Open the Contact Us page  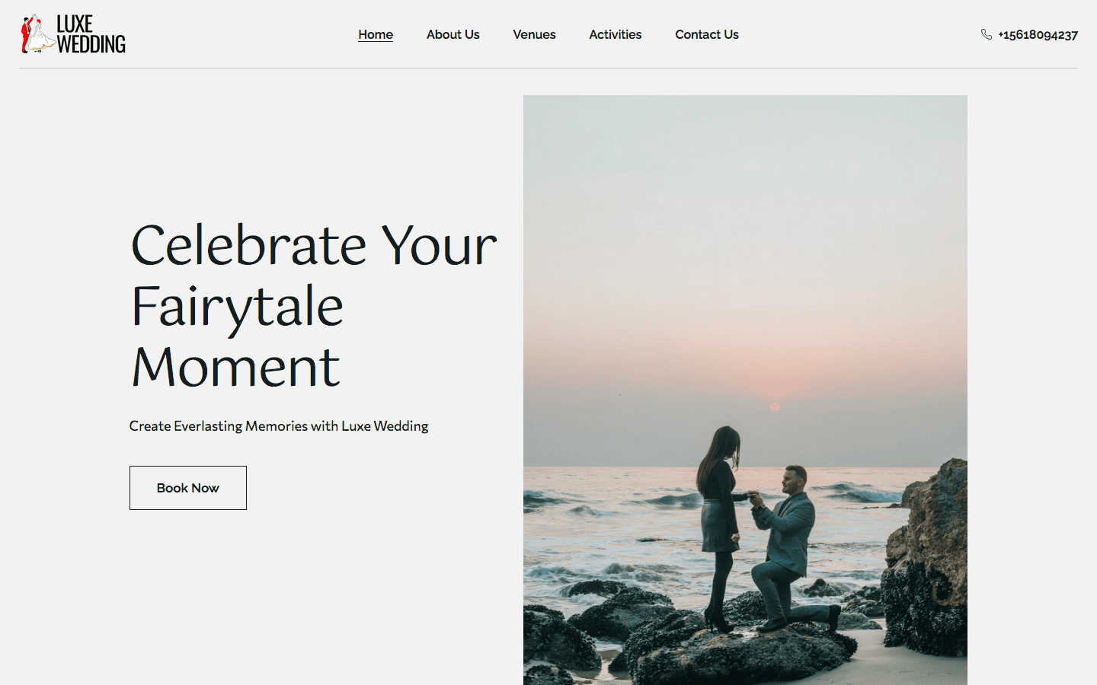[x=706, y=34]
